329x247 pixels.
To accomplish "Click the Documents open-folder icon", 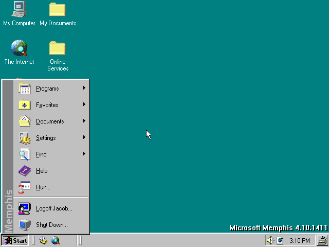I will coord(25,121).
